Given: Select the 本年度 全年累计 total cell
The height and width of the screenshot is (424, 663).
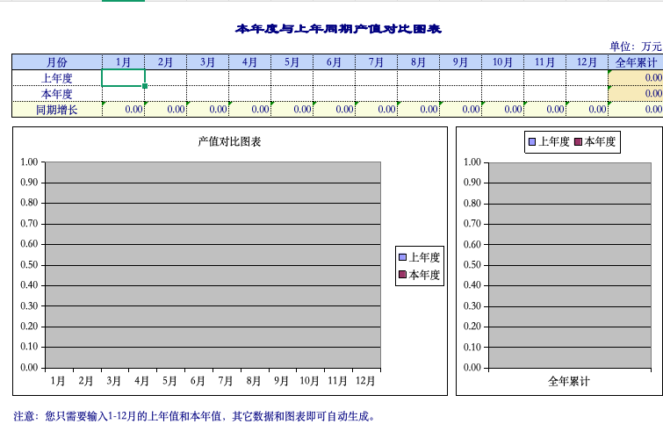Looking at the screenshot, I should pyautogui.click(x=636, y=93).
